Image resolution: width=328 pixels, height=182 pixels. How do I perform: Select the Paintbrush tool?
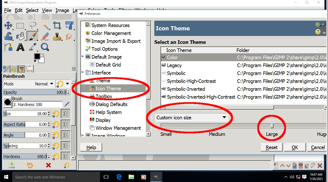click(x=33, y=36)
